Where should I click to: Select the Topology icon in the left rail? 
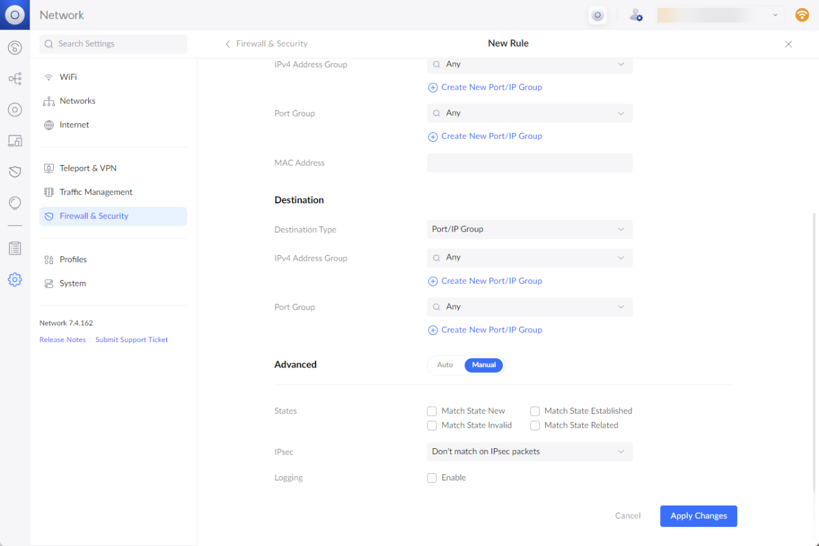(15, 78)
